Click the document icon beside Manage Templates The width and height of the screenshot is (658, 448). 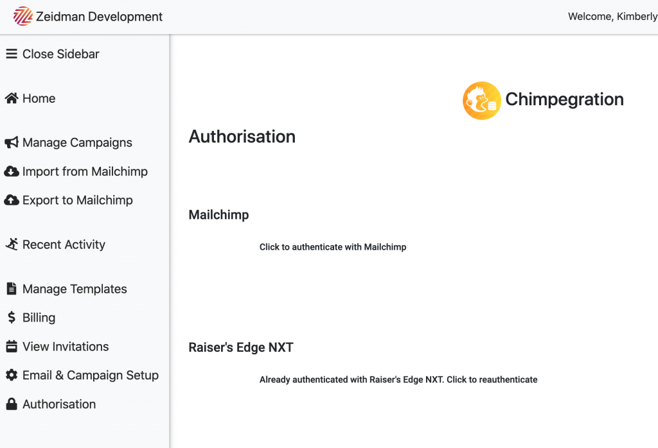(12, 289)
